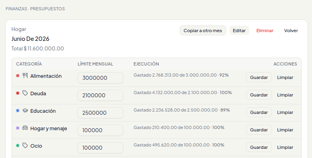Click the green color dot for Ocio

click(x=18, y=145)
